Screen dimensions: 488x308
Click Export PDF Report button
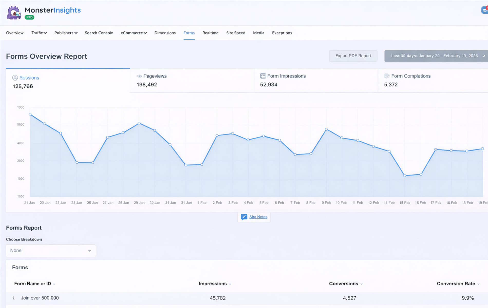353,56
